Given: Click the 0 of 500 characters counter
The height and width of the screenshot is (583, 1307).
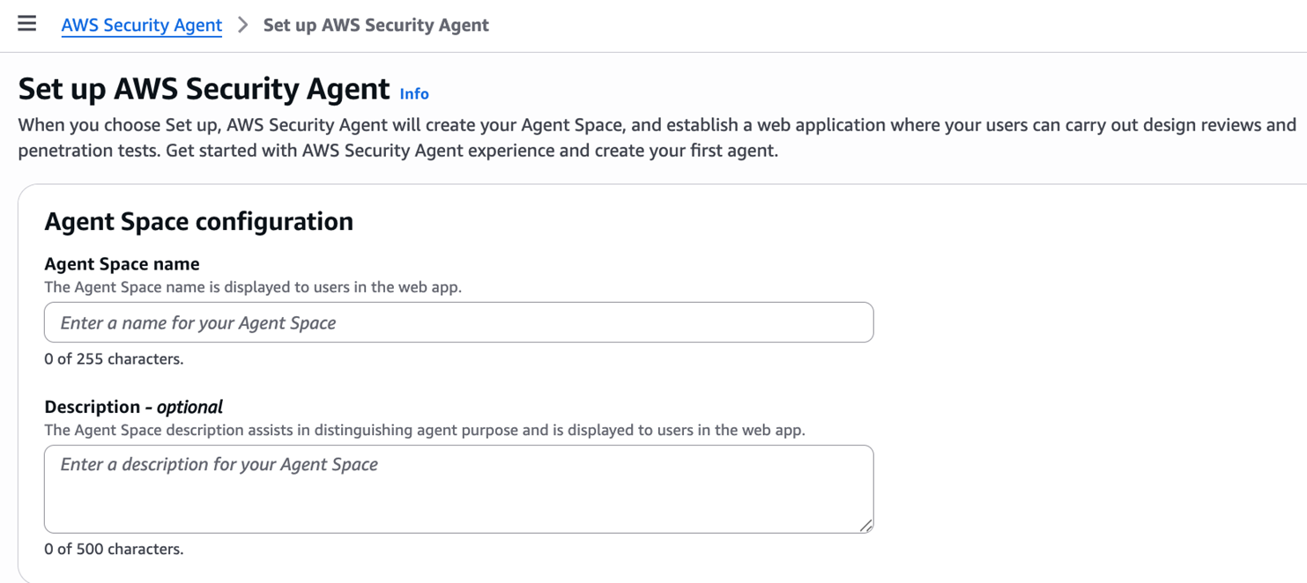Looking at the screenshot, I should [114, 549].
